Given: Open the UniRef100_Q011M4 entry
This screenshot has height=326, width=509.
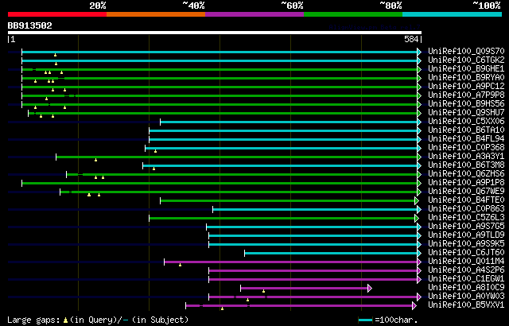Looking at the screenshot, I should [x=466, y=262].
